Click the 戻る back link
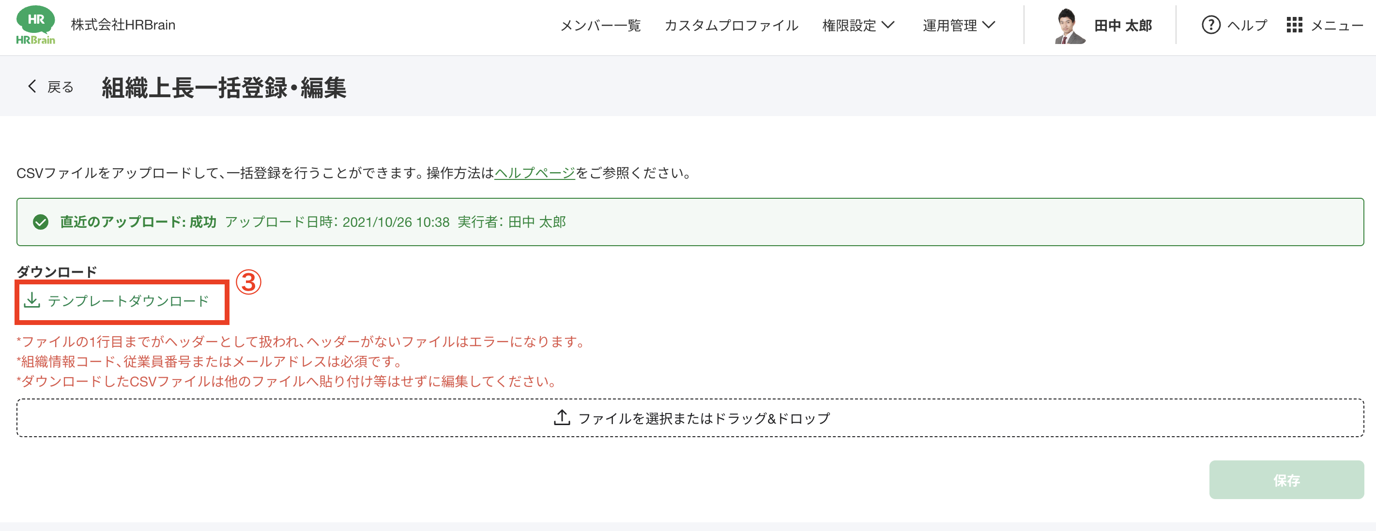 click(61, 87)
